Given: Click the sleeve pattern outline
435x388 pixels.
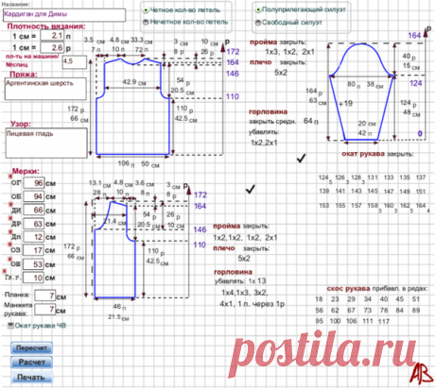Looking at the screenshot, I should pos(361,92).
